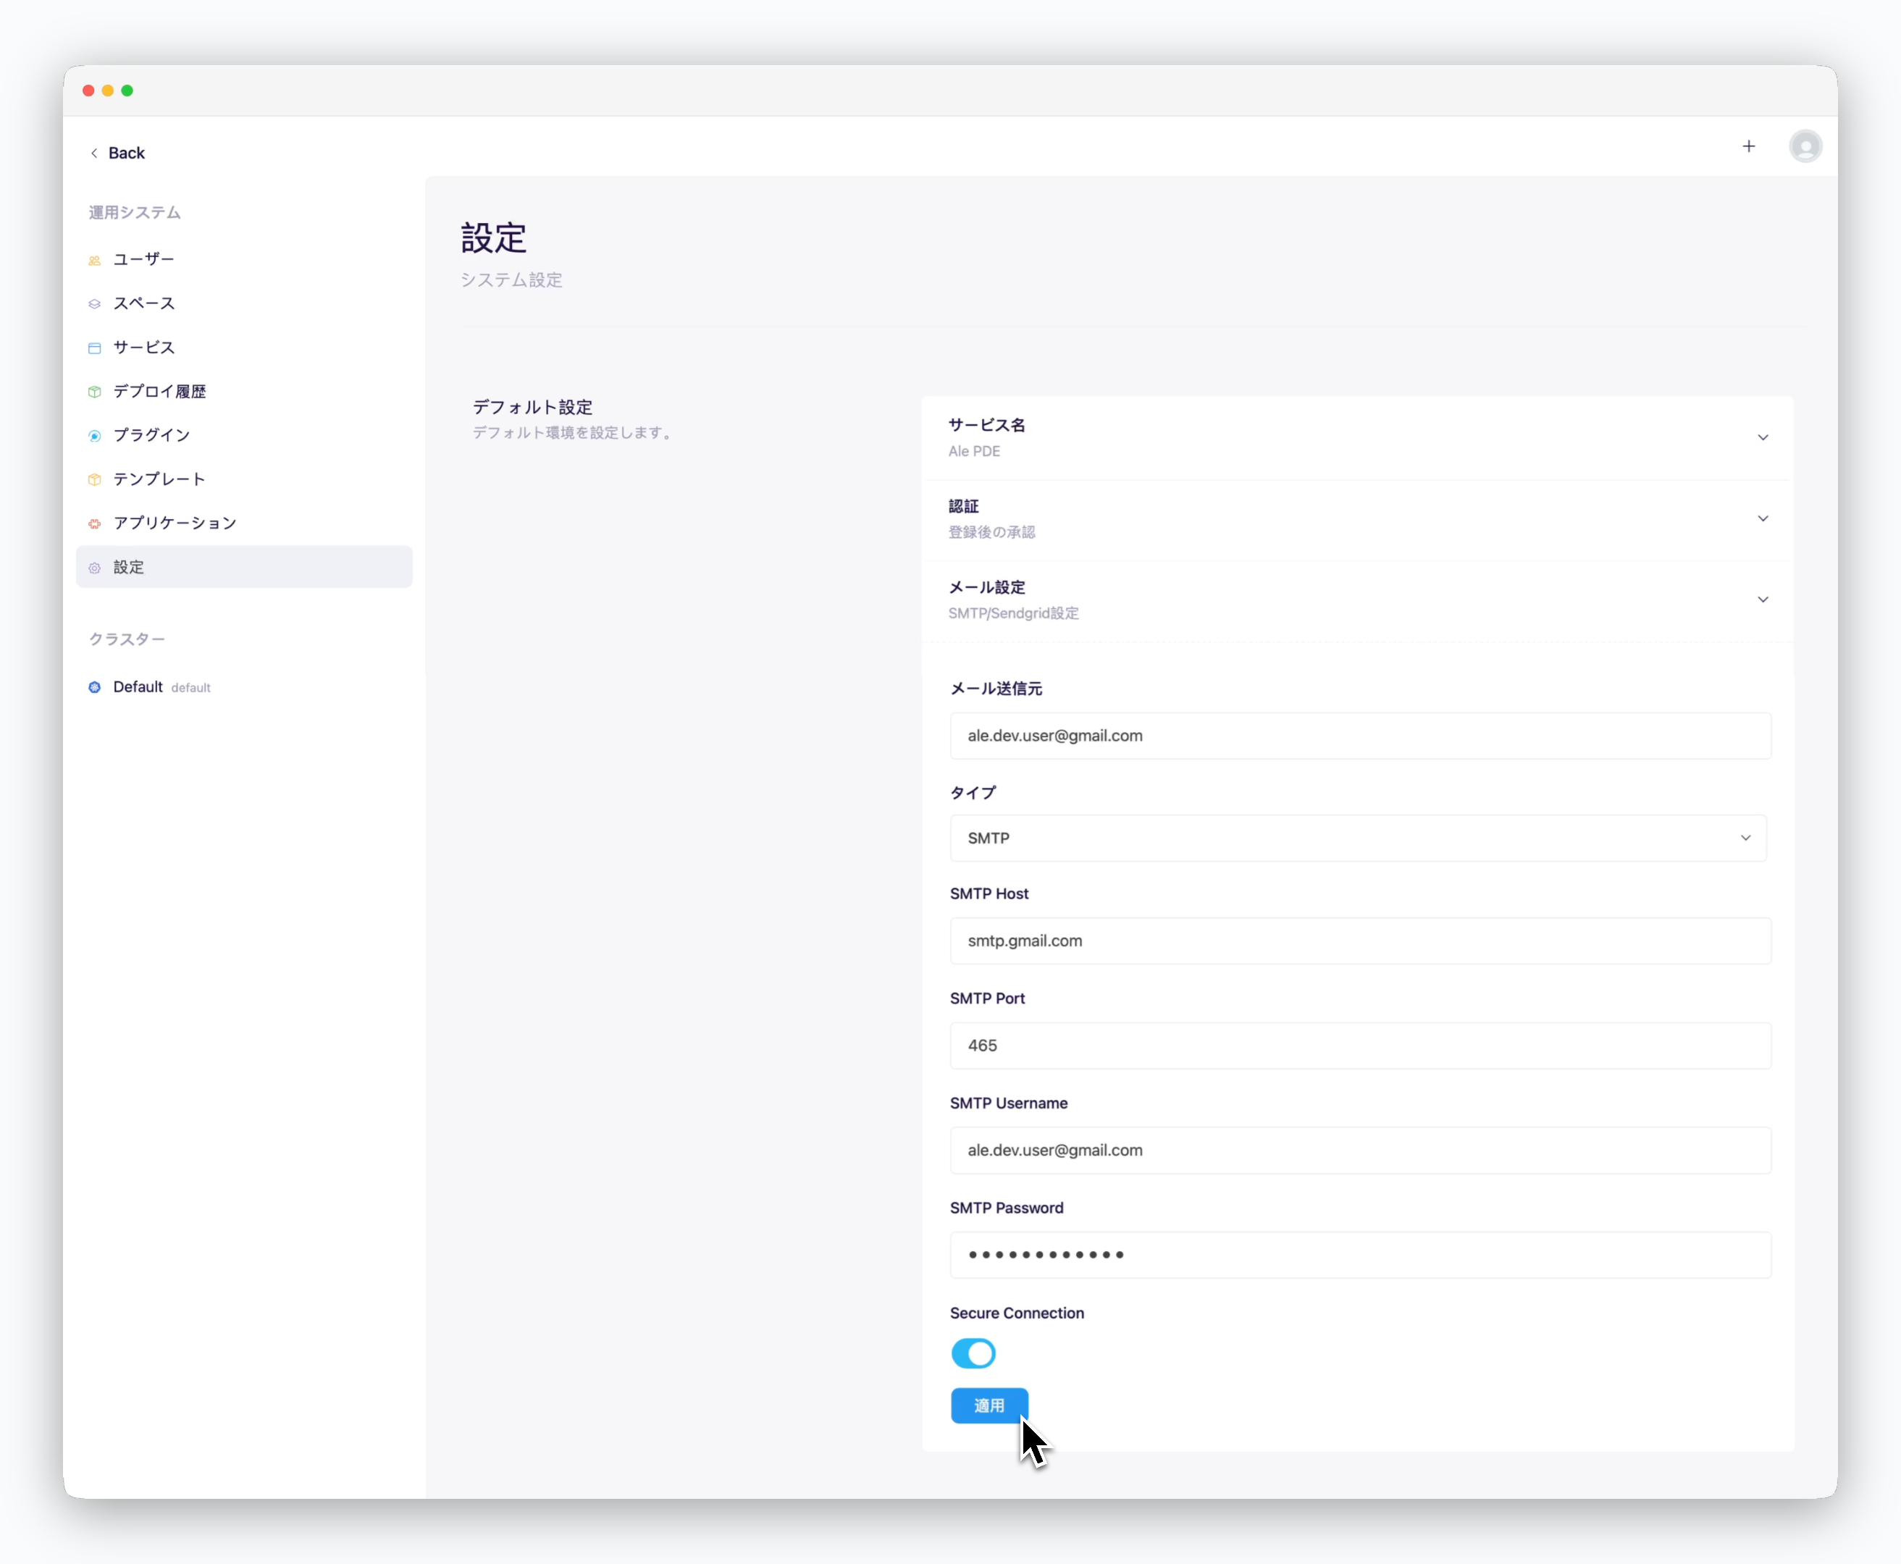Click the テンプレート box icon
The width and height of the screenshot is (1901, 1564).
click(x=95, y=479)
